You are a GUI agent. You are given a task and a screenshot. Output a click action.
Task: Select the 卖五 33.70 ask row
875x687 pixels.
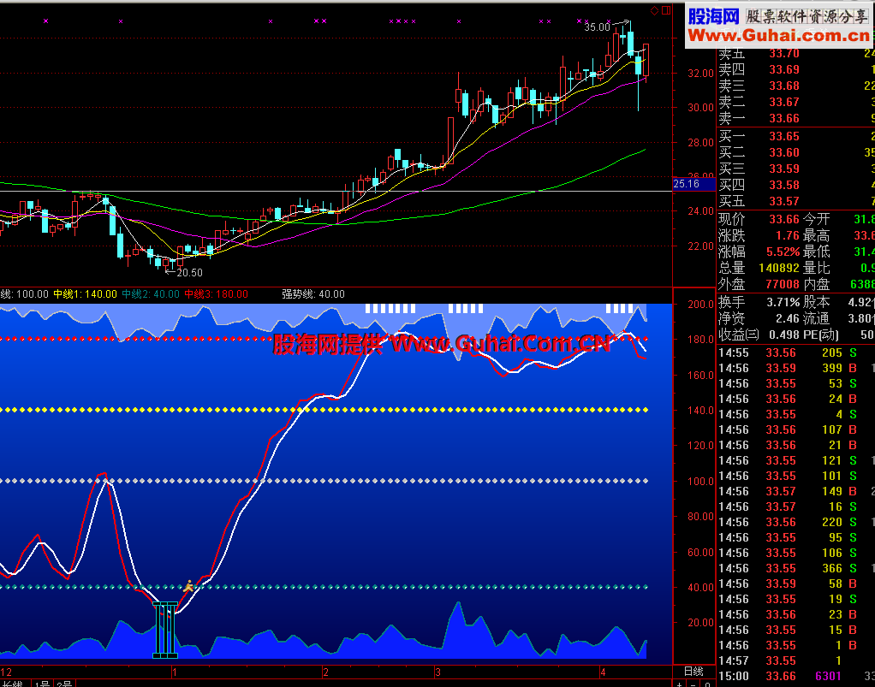click(795, 54)
